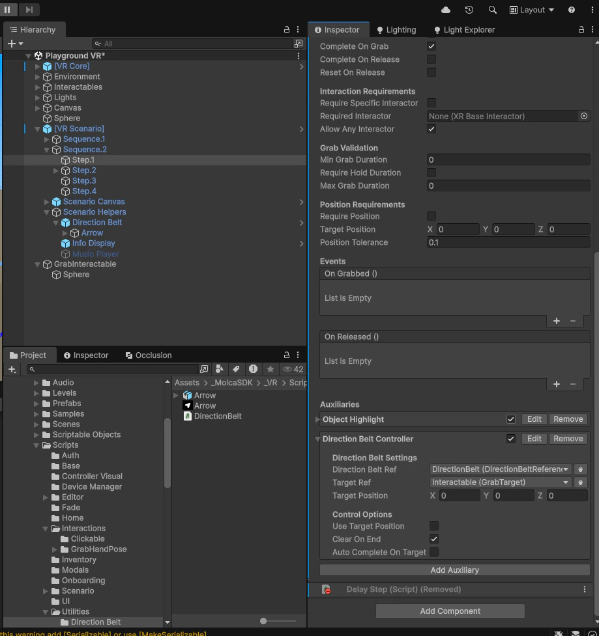Image resolution: width=599 pixels, height=636 pixels.
Task: Enable Reset On Release checkbox
Action: tap(431, 72)
